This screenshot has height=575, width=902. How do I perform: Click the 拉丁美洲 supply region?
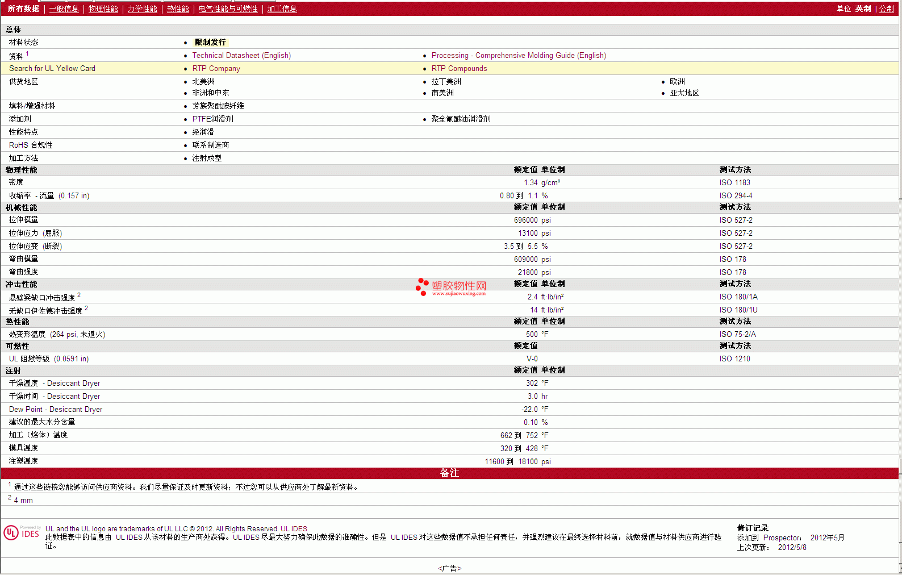point(446,81)
